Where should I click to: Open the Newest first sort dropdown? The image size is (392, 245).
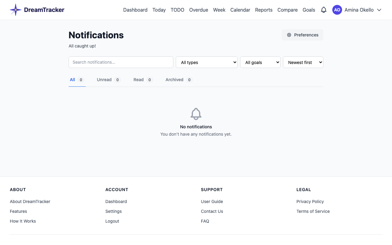click(303, 62)
